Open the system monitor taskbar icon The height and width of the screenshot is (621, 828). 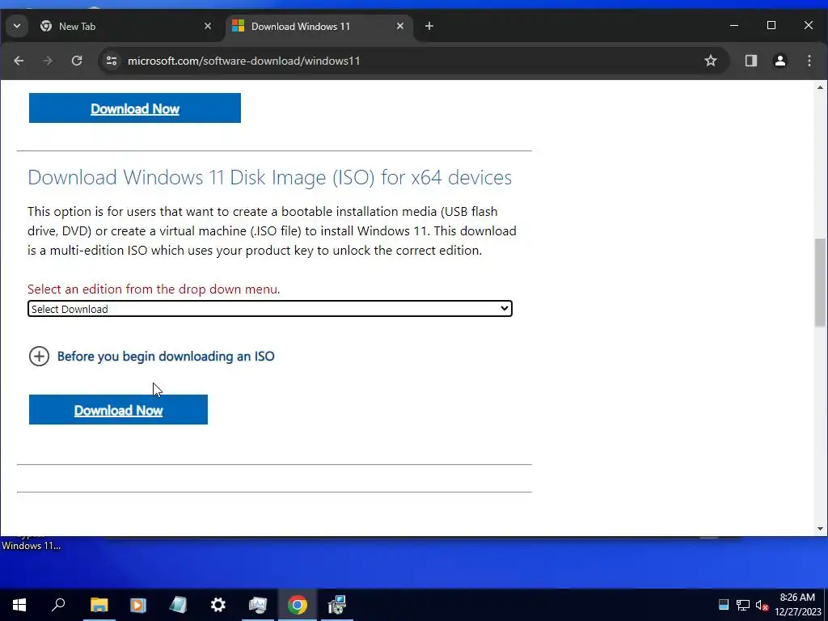pos(258,605)
